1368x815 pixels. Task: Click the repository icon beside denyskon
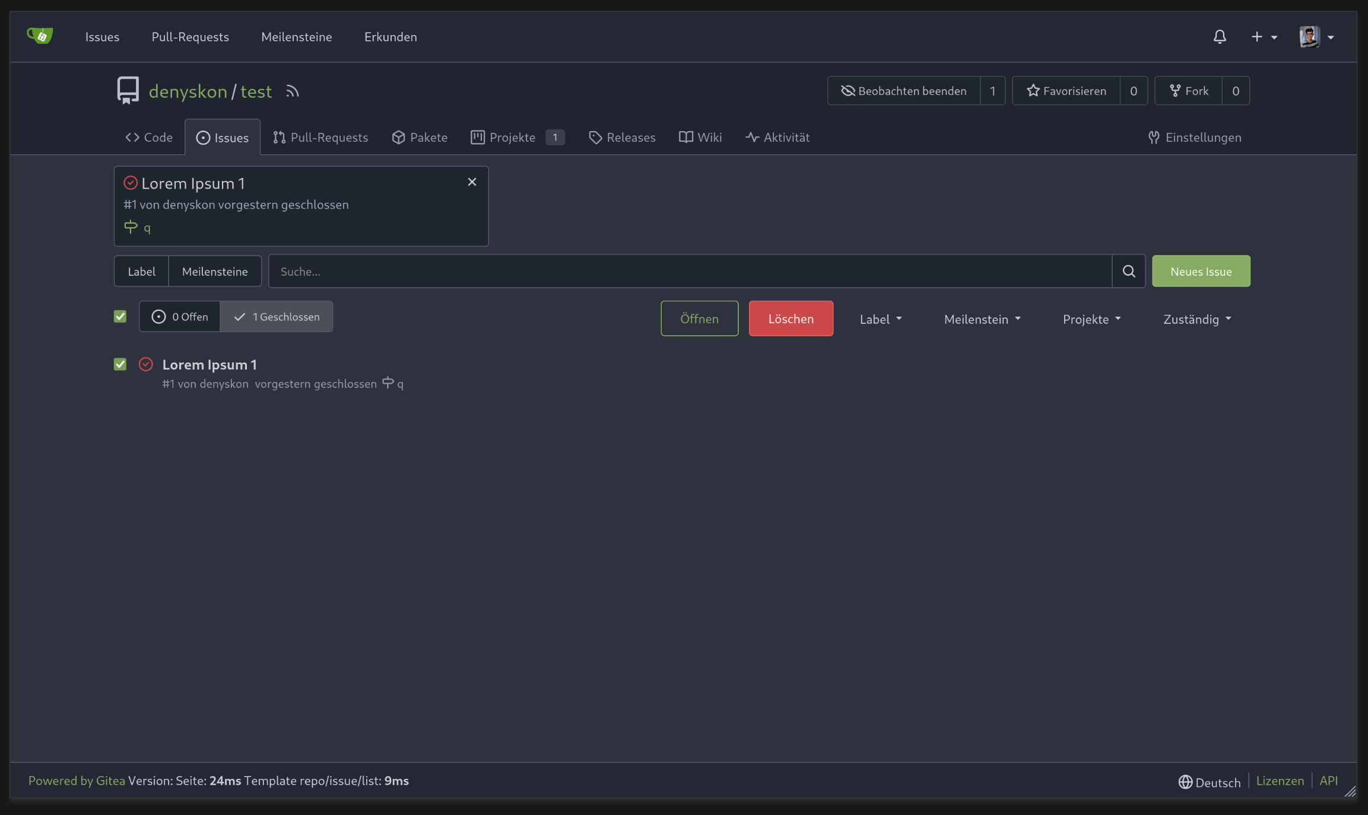tap(128, 91)
